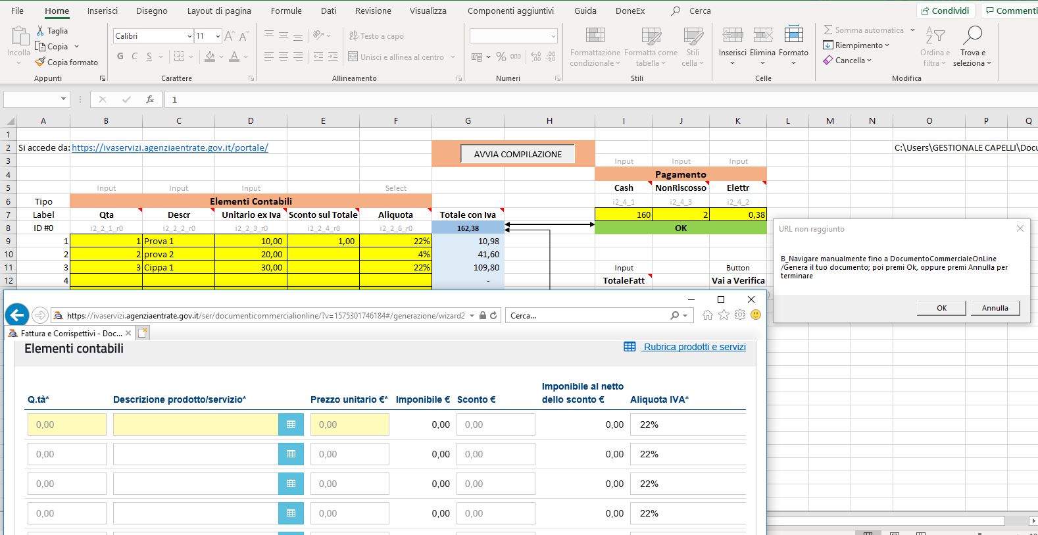Open the File menu tab
Viewport: 1038px width, 535px height.
click(18, 11)
